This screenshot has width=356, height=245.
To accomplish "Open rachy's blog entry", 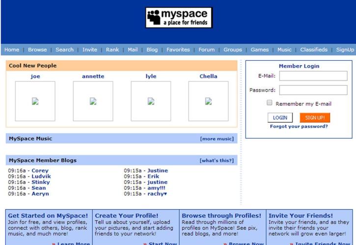I will pyautogui.click(x=157, y=194).
